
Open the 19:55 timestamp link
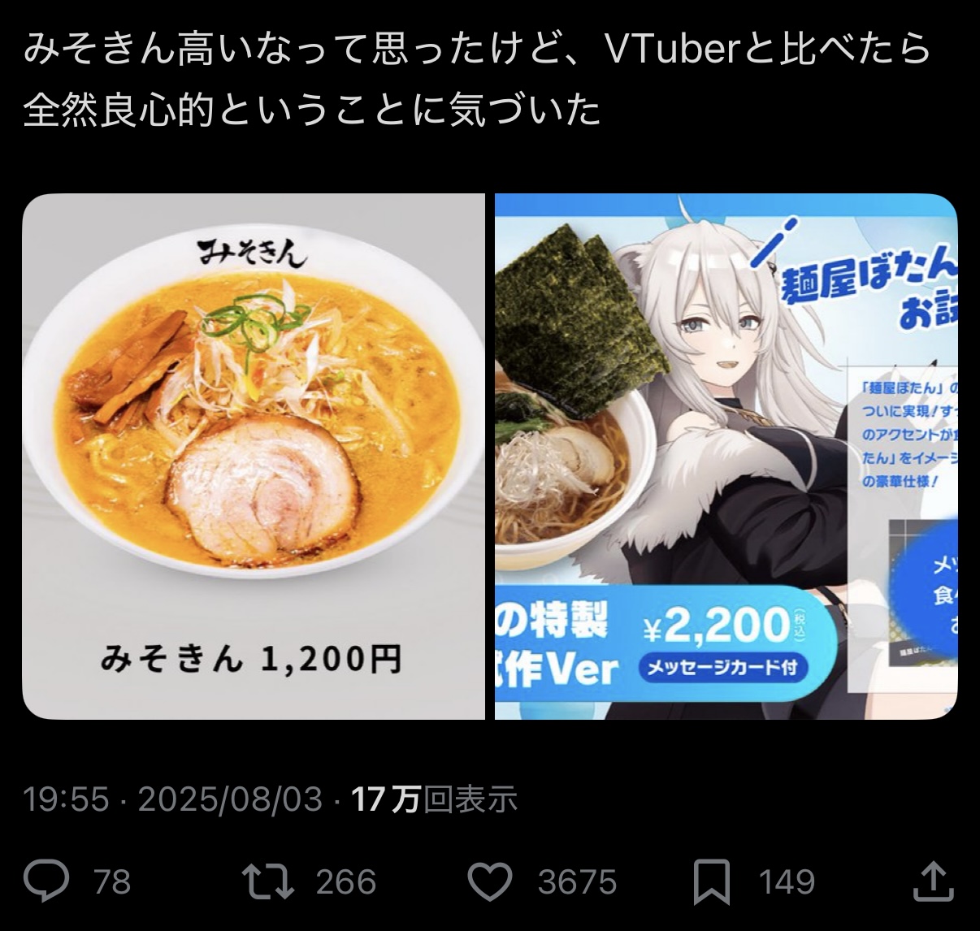click(66, 799)
